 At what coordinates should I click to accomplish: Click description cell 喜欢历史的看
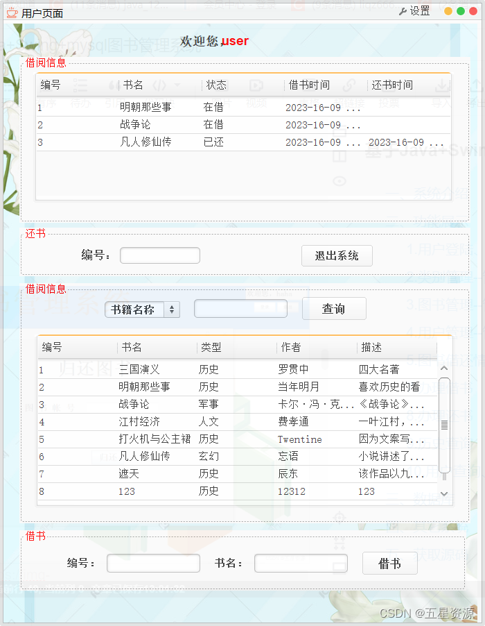[389, 387]
